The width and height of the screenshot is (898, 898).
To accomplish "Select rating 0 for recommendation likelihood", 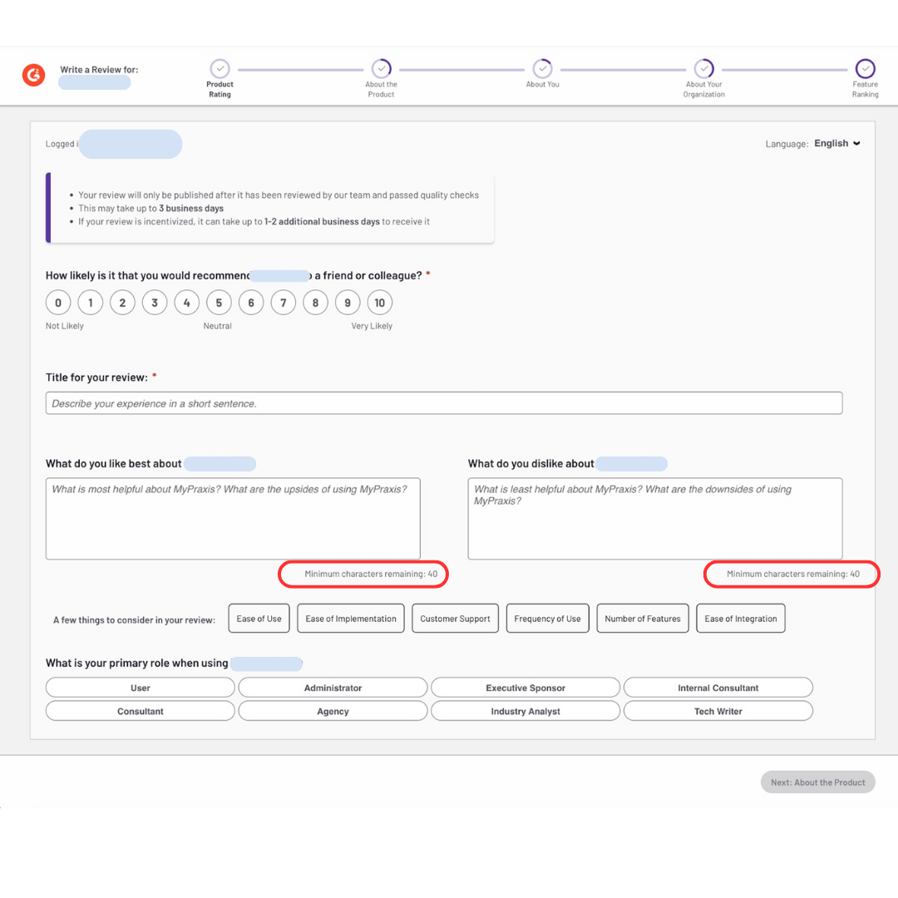I will click(58, 303).
